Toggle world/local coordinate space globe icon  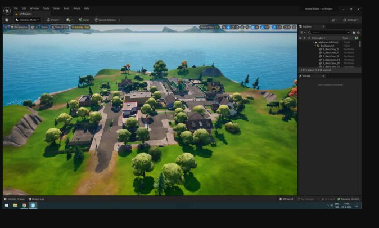[x=242, y=28]
